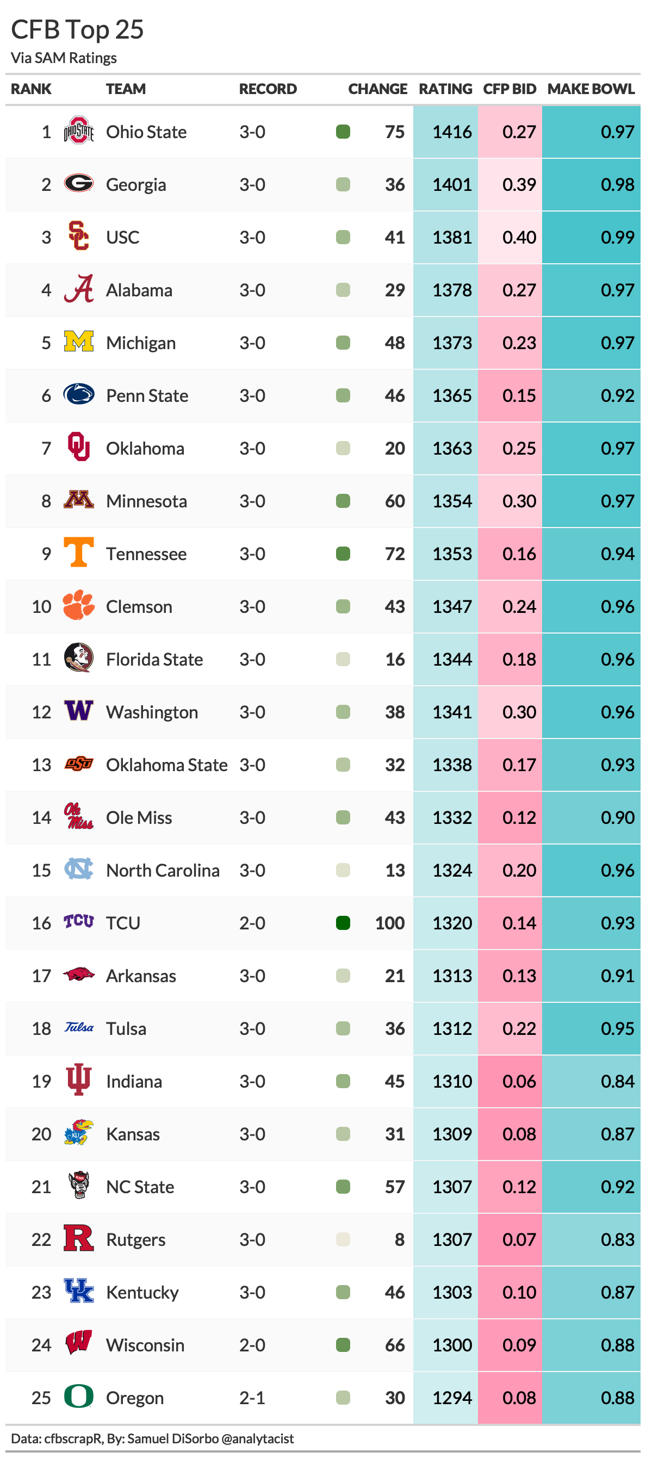Click the Georgia G logo
The image size is (646, 1458).
point(78,184)
